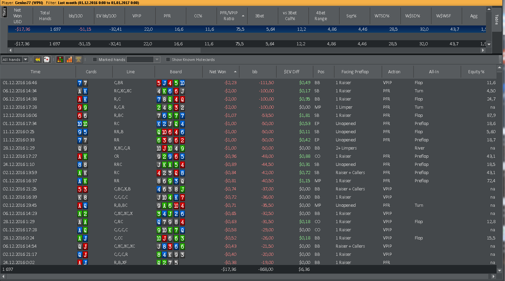Select hand dated 06.12.2016 14:34
The width and height of the screenshot is (505, 281).
click(248, 91)
